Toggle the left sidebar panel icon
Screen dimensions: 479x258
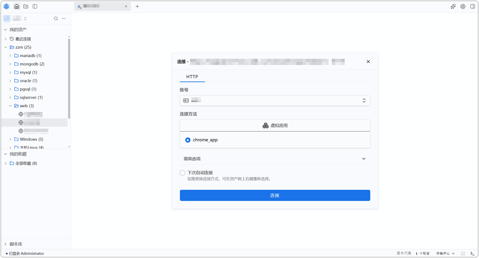click(35, 7)
